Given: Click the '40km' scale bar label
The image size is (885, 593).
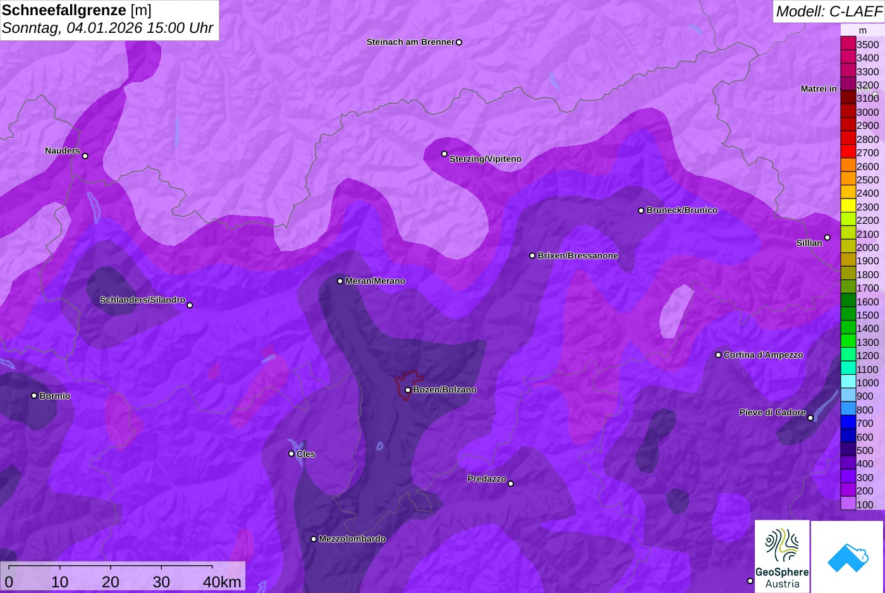Looking at the screenshot, I should pos(222,582).
